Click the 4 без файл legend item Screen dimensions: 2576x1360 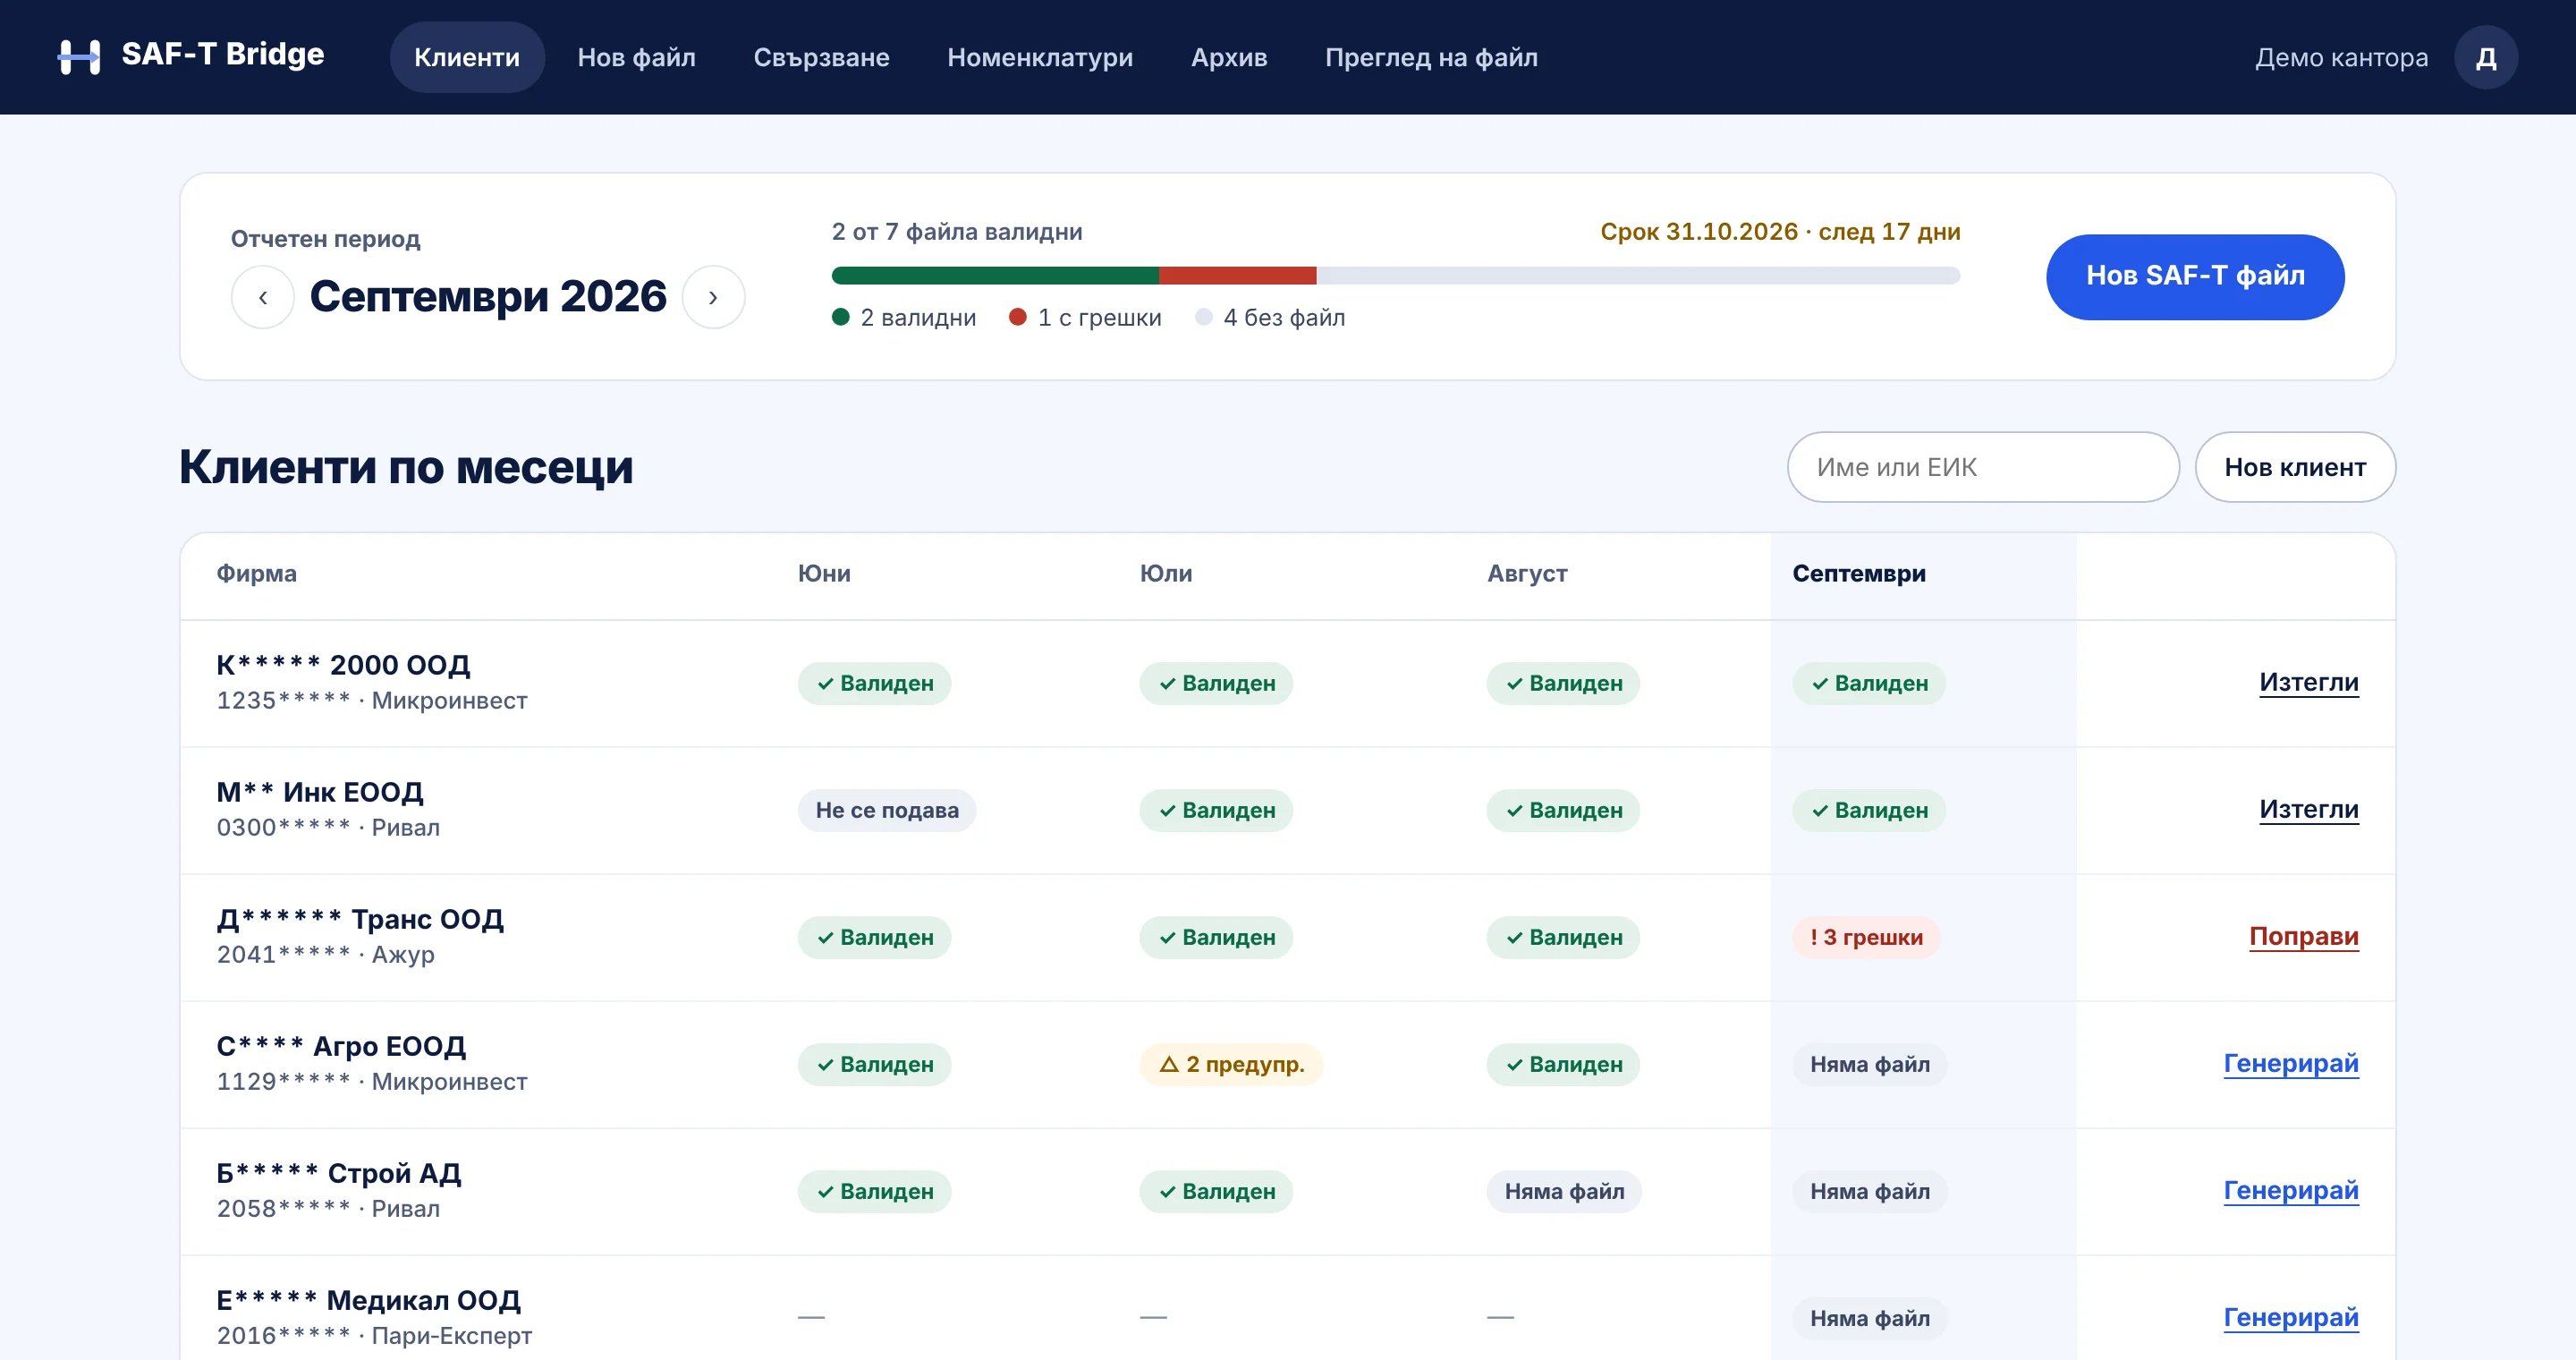[1270, 317]
